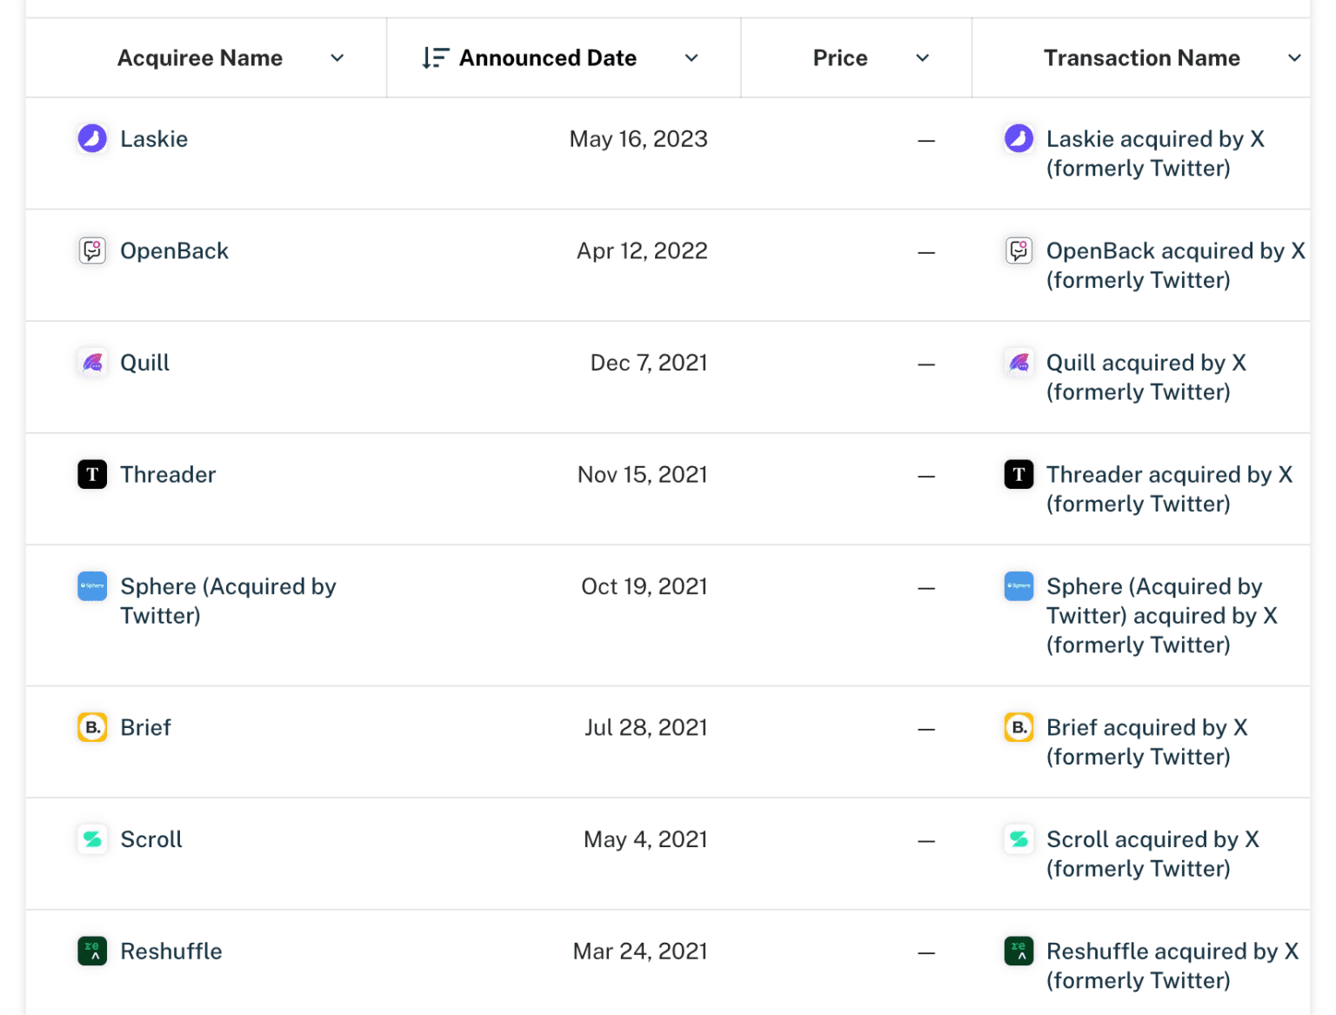Image resolution: width=1336 pixels, height=1015 pixels.
Task: Select the date Dec 7, 2021
Action: [x=649, y=363]
